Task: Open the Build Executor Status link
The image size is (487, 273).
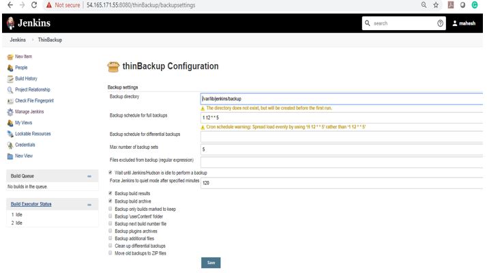Action: pyautogui.click(x=31, y=204)
